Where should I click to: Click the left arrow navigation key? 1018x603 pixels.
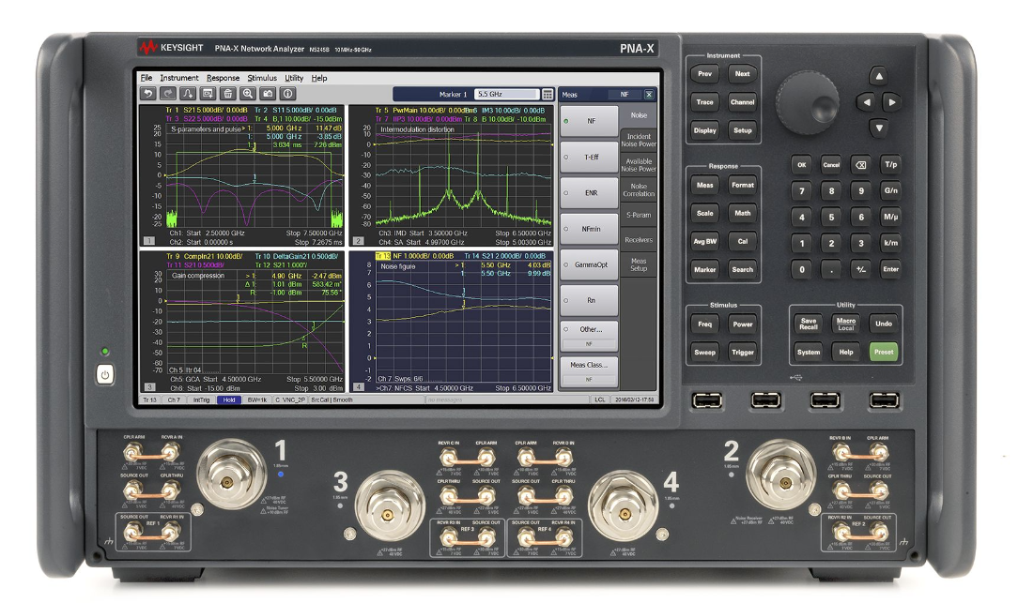[866, 102]
